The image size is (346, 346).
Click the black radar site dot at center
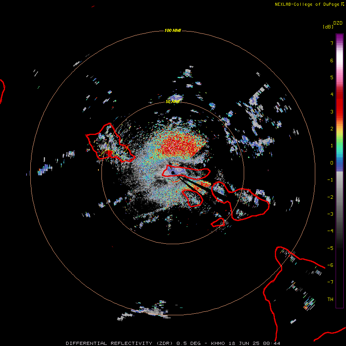tap(173, 173)
